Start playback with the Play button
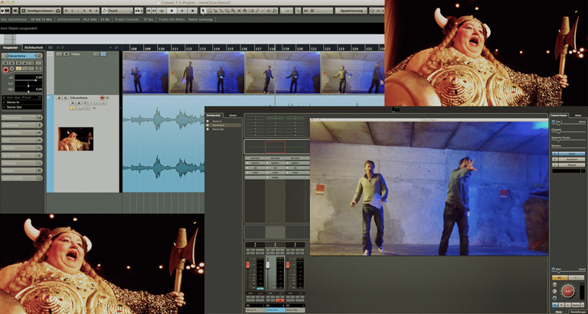Viewport: 588px width, 314px height. point(182,11)
